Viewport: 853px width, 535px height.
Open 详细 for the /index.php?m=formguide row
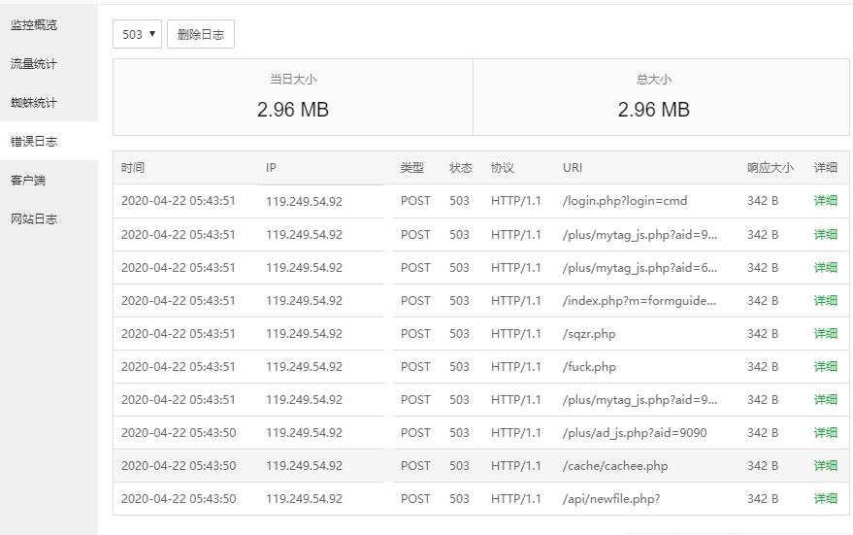825,300
